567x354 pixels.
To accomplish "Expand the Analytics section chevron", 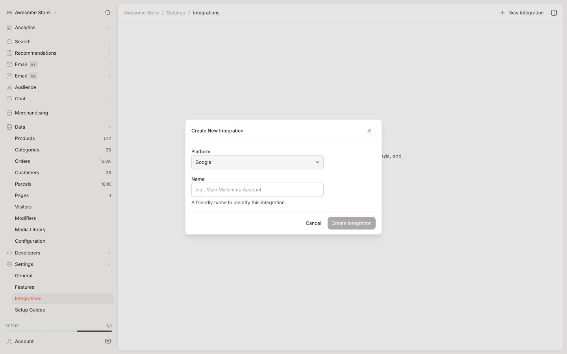I will [109, 28].
